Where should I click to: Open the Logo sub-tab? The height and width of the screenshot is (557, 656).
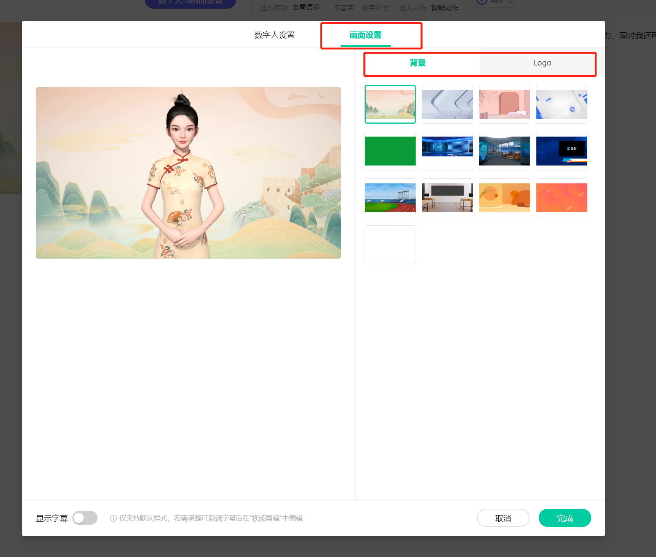click(542, 63)
